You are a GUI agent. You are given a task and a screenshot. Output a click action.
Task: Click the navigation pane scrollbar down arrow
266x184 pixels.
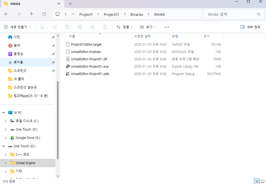pos(58,176)
